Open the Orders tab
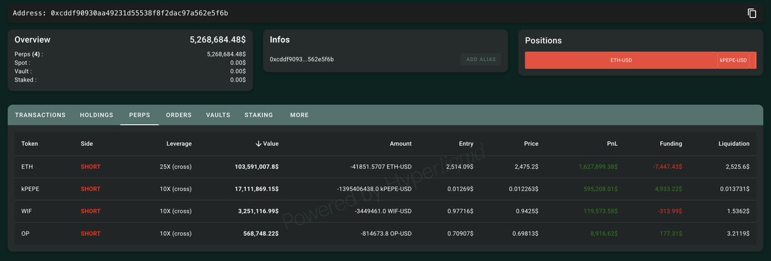This screenshot has height=261, width=771. pos(179,115)
